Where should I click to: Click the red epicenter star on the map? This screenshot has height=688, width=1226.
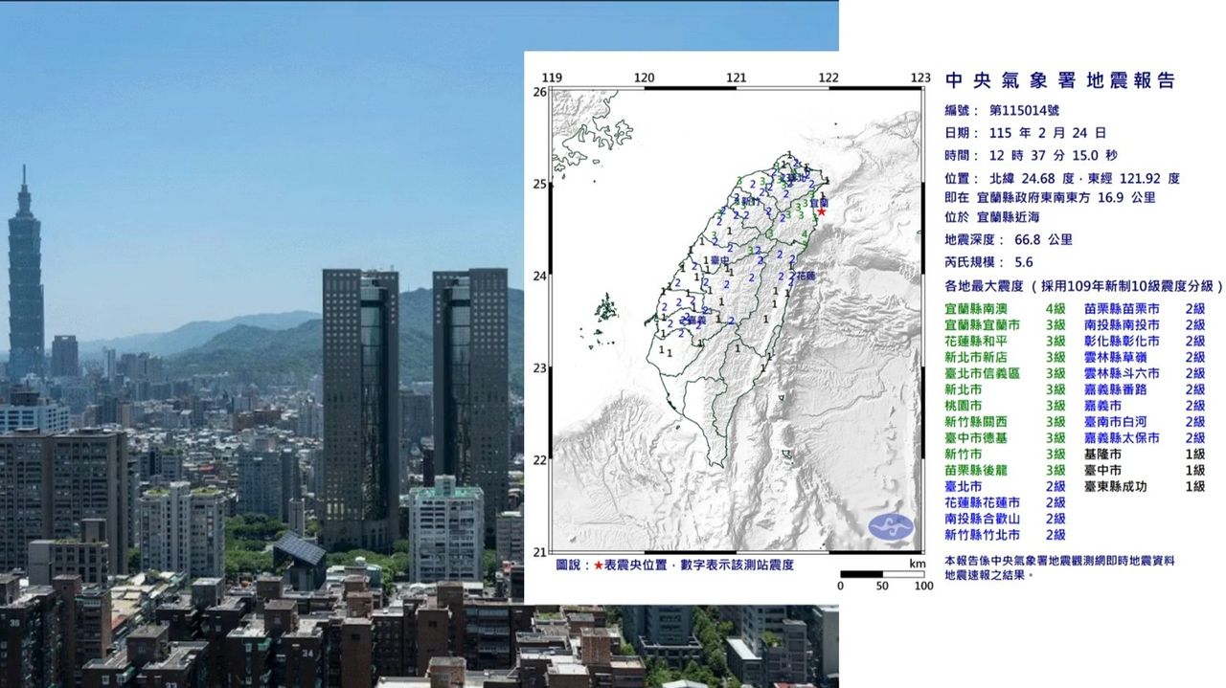(821, 211)
